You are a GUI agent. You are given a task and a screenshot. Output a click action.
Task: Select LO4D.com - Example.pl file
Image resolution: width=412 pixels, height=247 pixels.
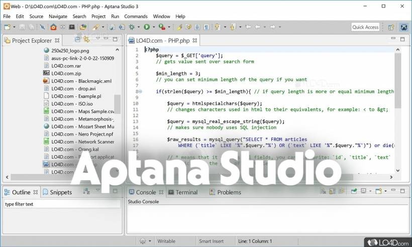[76, 96]
